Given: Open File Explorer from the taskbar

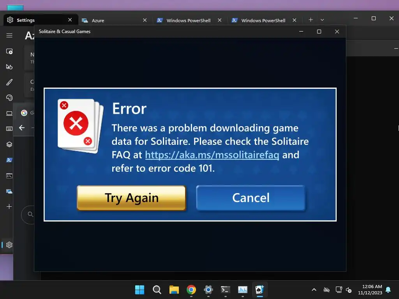Looking at the screenshot, I should click(174, 290).
